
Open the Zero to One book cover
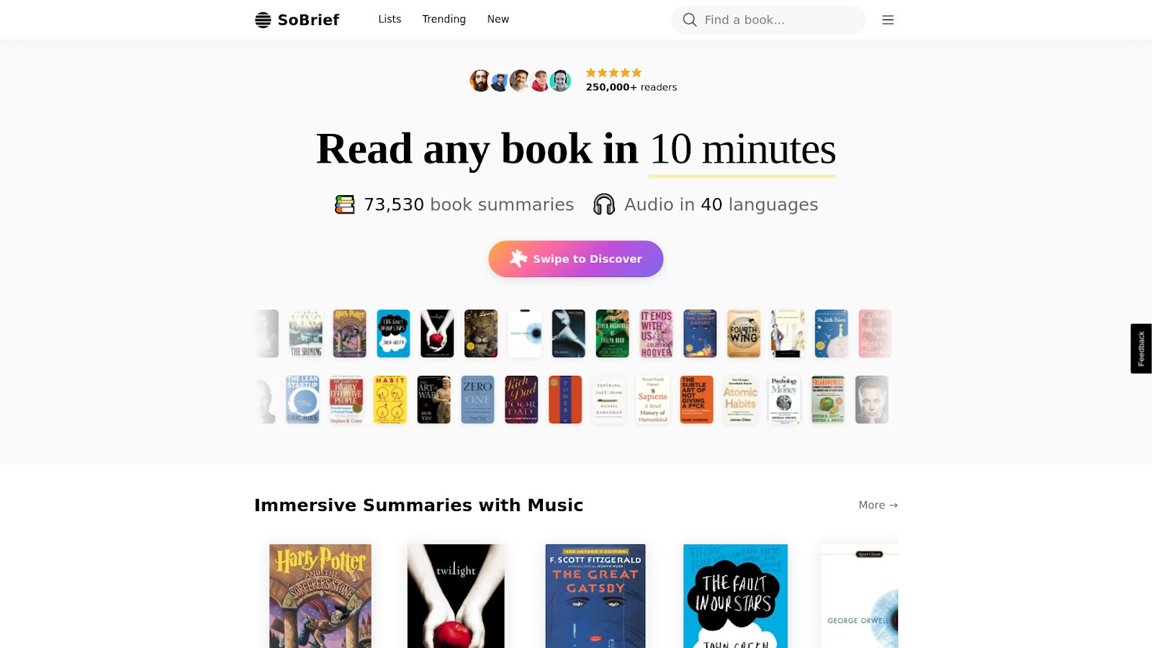click(x=477, y=400)
